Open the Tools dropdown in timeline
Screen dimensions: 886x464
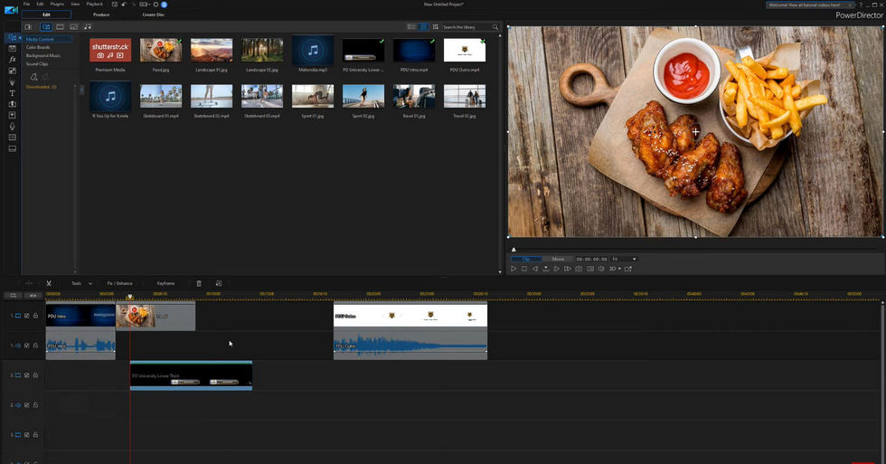pos(81,283)
